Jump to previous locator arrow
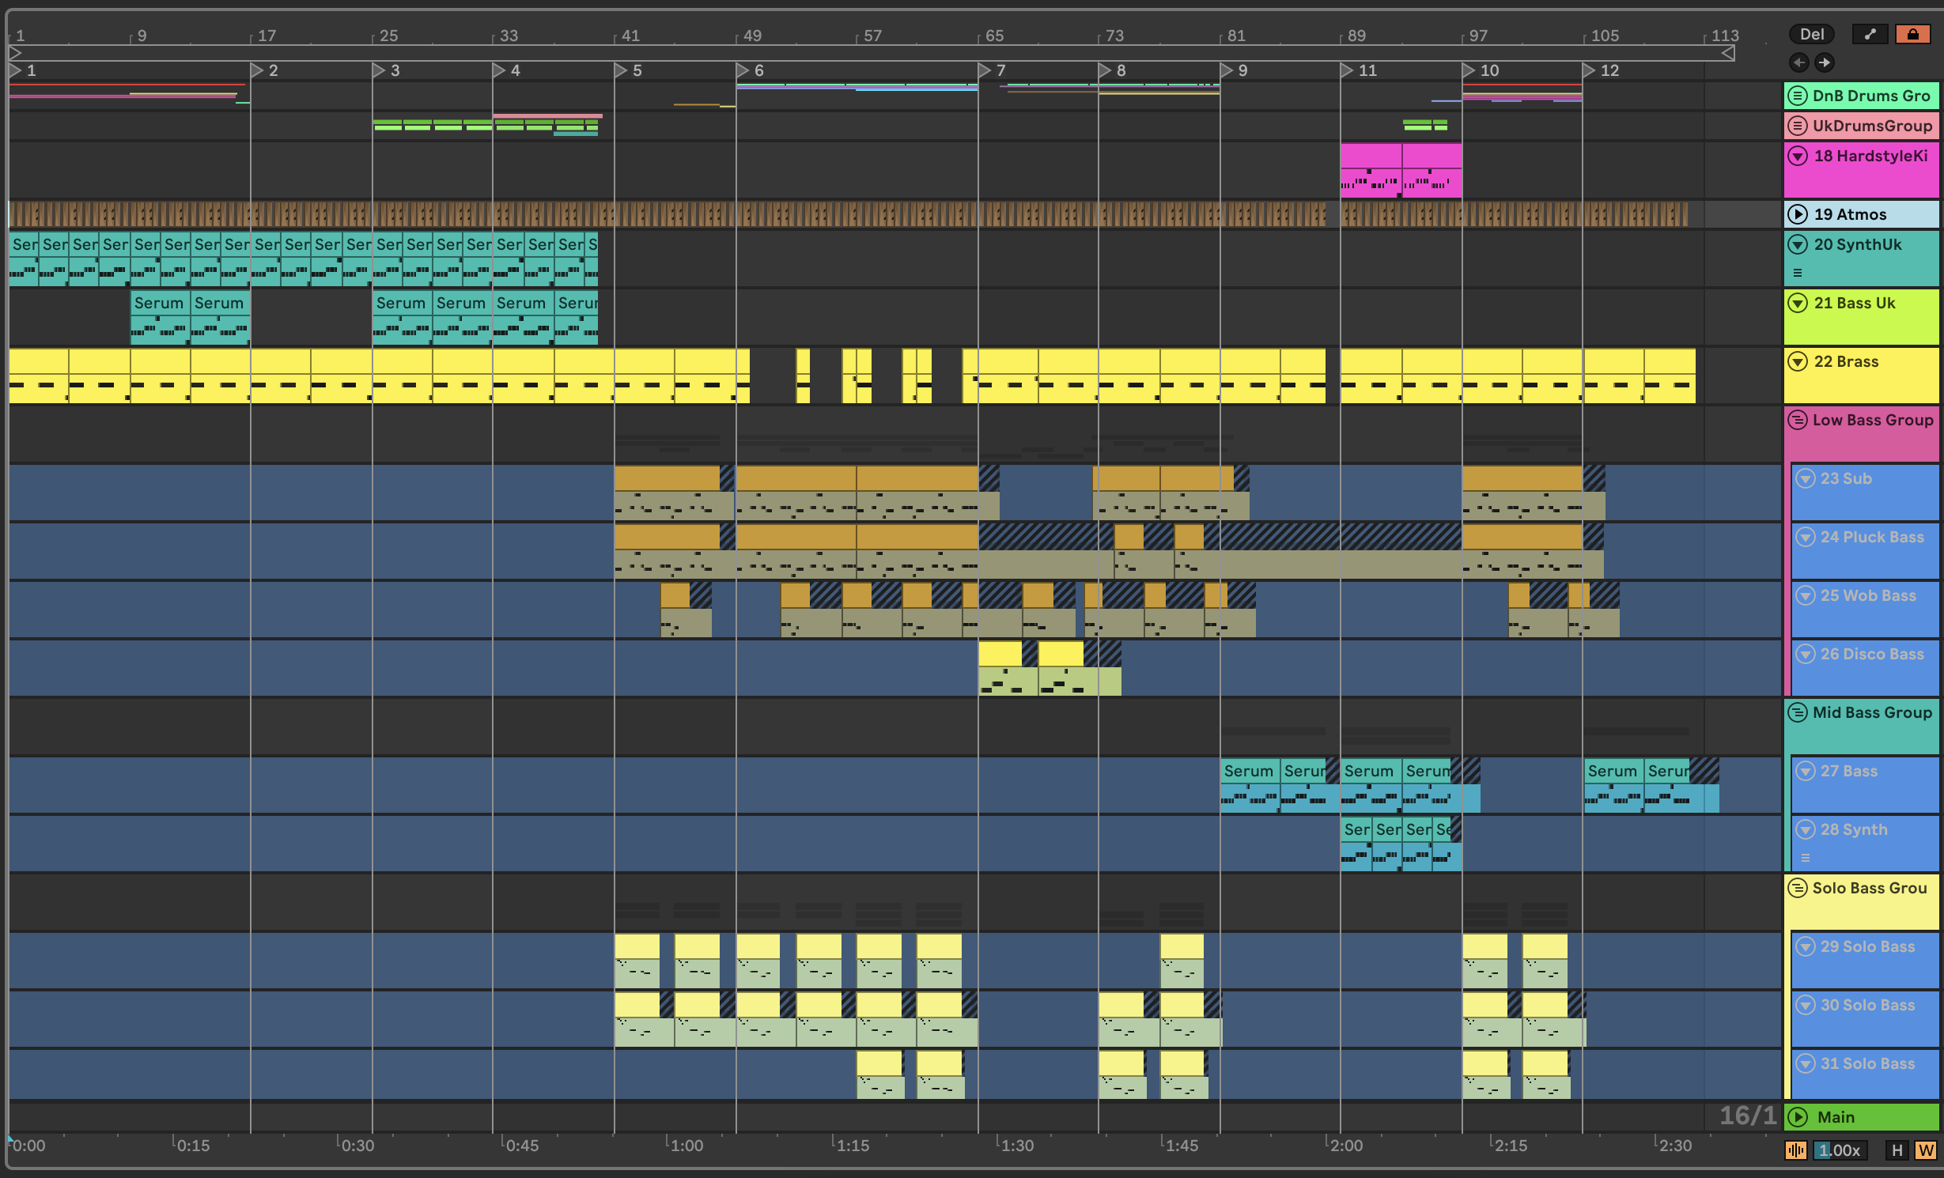The width and height of the screenshot is (1944, 1178). coord(1799,62)
